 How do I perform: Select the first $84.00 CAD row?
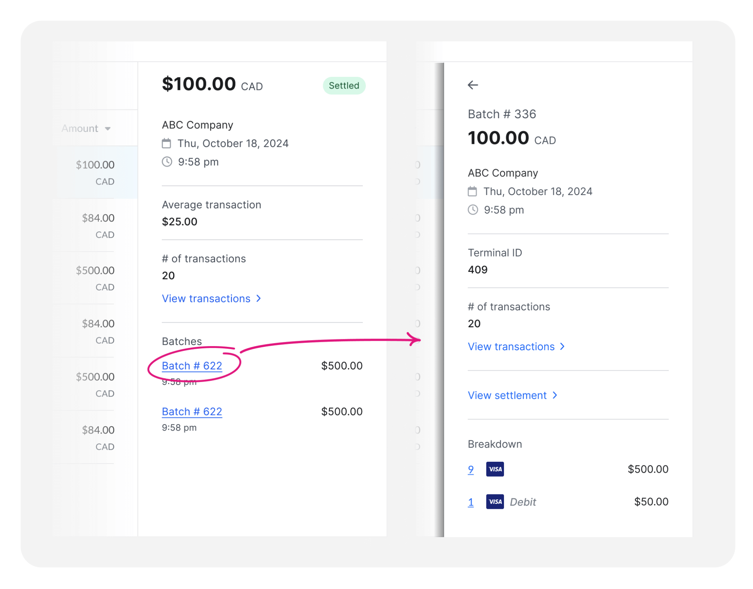98,226
